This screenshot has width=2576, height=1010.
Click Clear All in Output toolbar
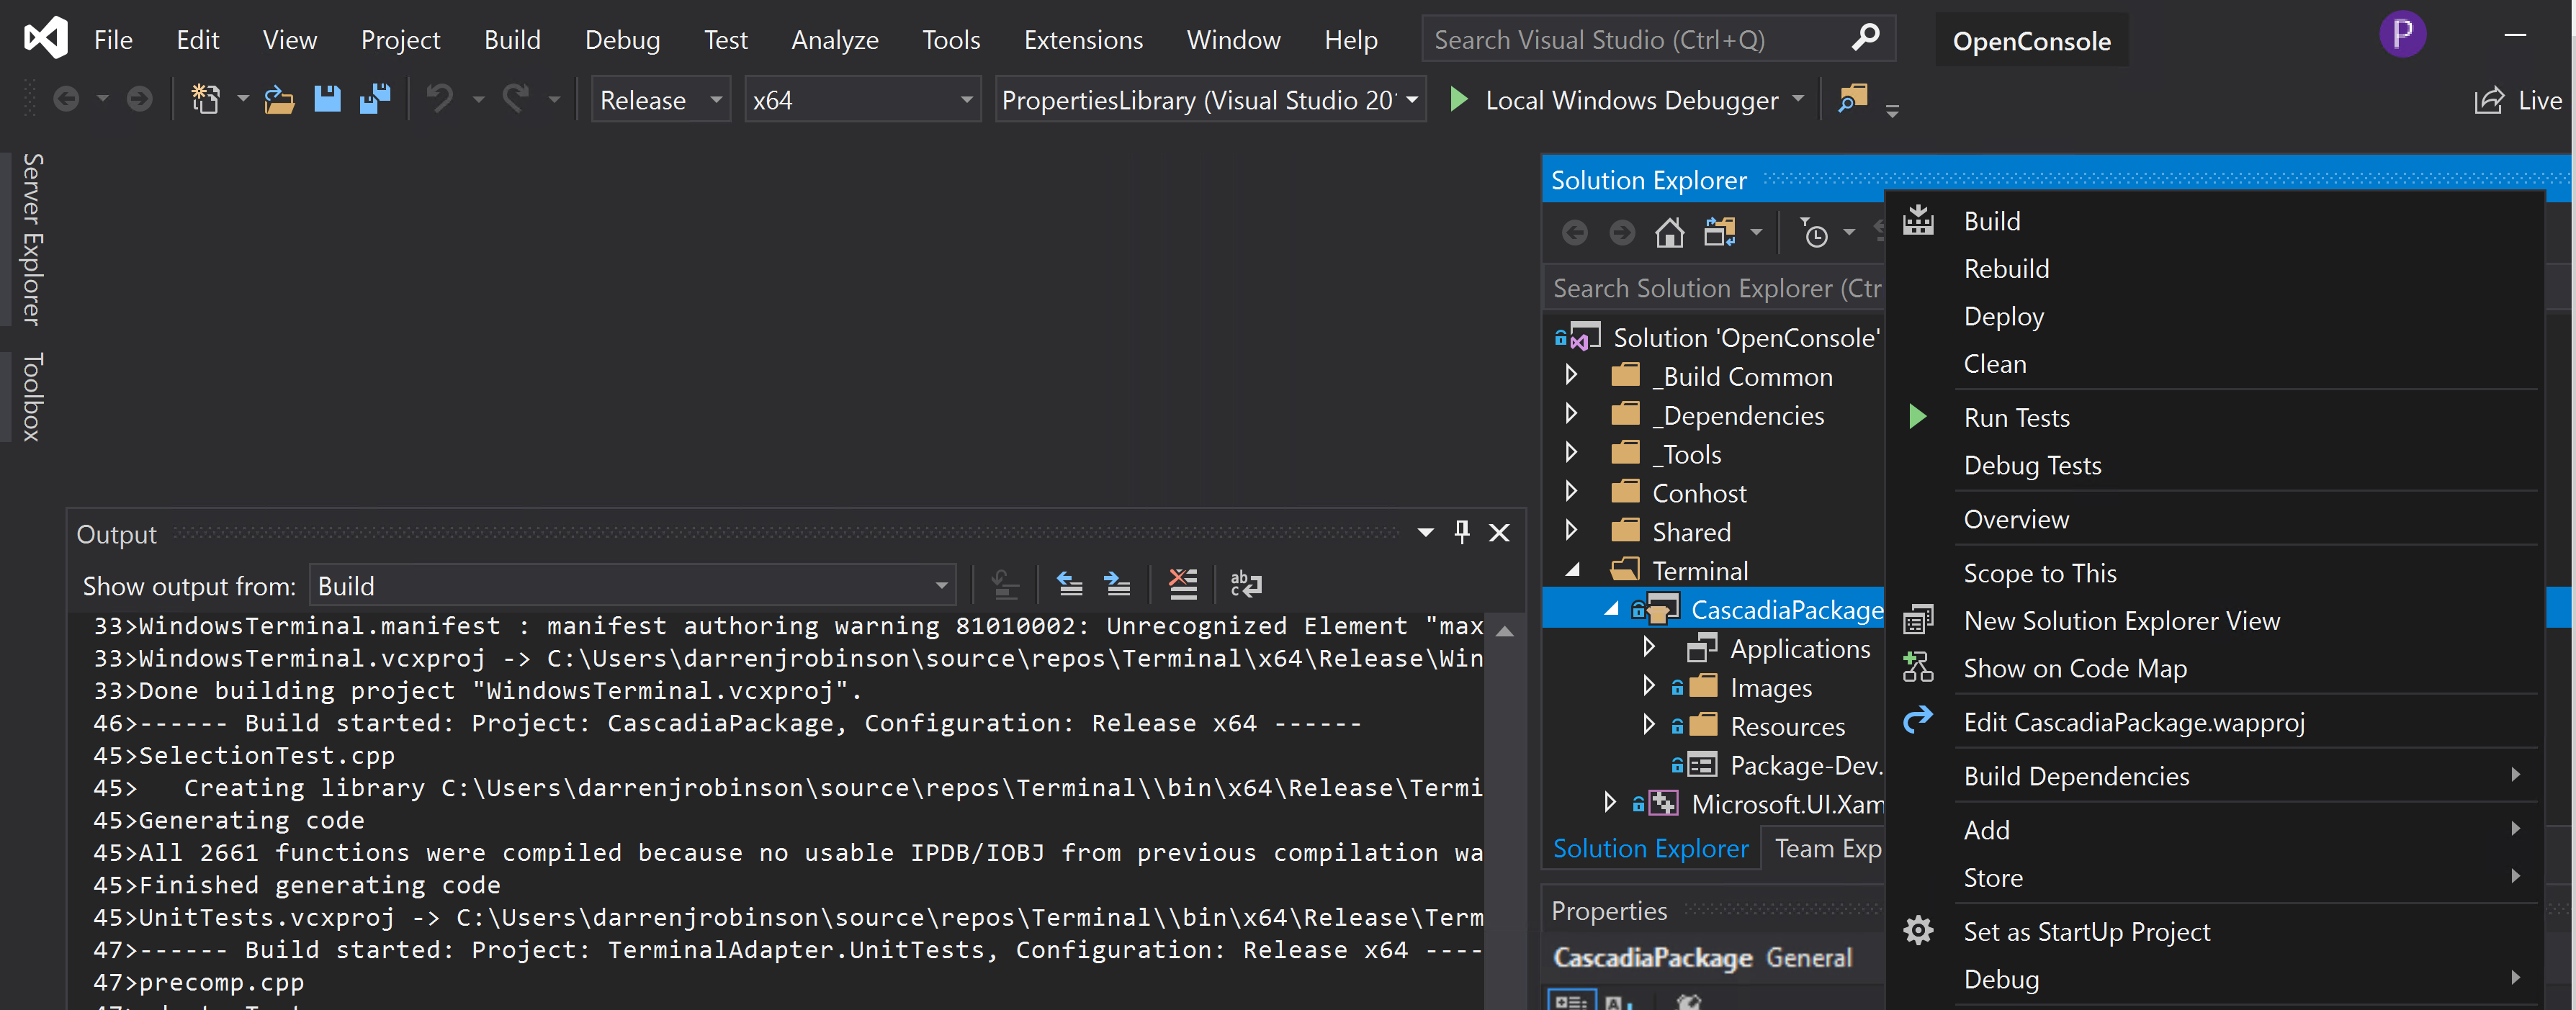1183,584
